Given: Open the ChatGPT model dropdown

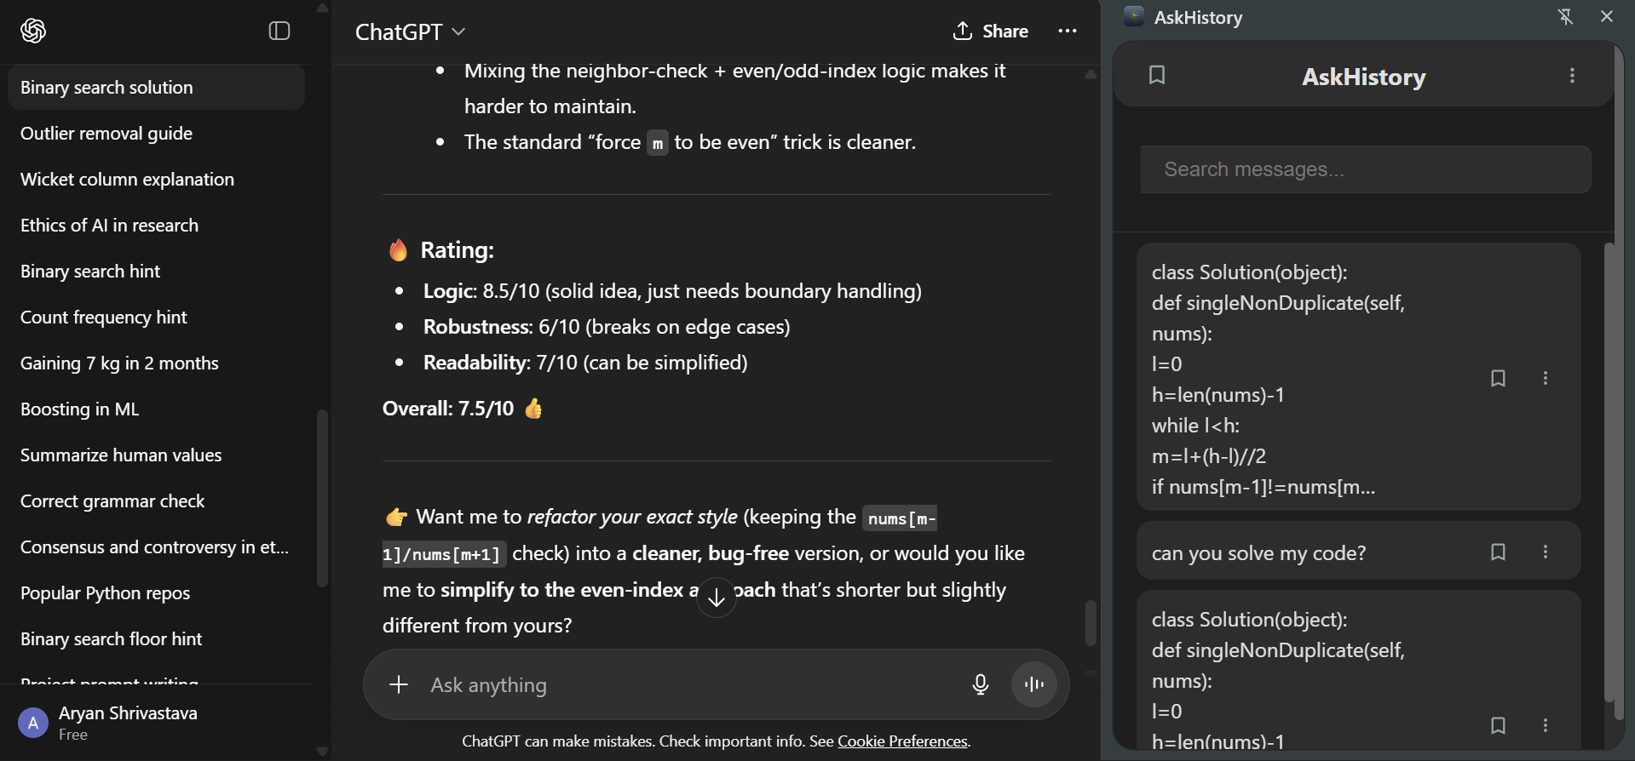Looking at the screenshot, I should click(x=410, y=31).
